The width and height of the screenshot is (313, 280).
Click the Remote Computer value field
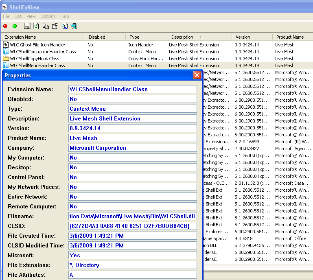point(133,207)
